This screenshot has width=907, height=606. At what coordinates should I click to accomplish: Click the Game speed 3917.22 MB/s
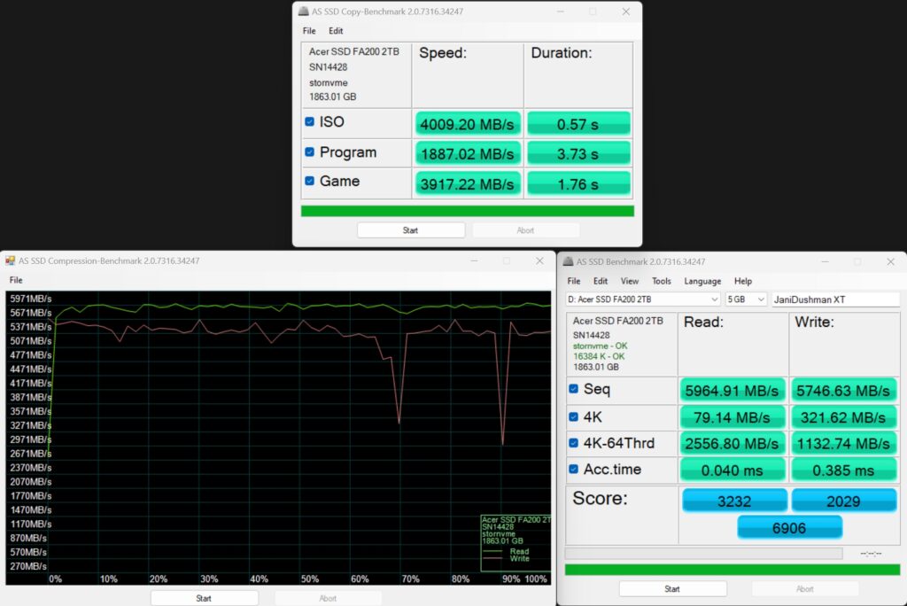468,184
